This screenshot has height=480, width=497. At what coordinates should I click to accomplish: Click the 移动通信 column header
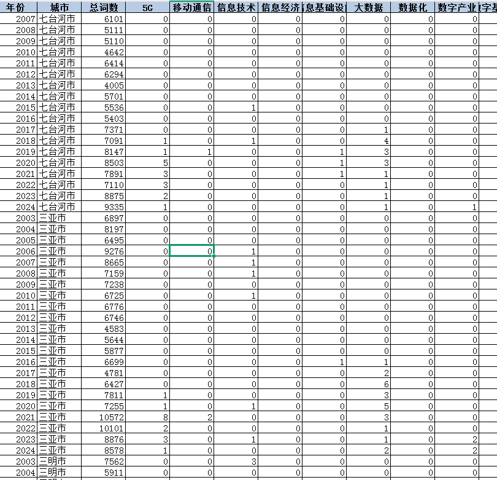(x=191, y=7)
